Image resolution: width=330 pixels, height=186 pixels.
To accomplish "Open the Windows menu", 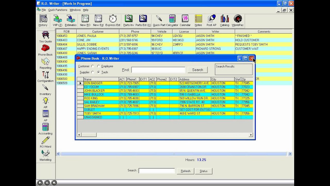I will click(x=75, y=10).
